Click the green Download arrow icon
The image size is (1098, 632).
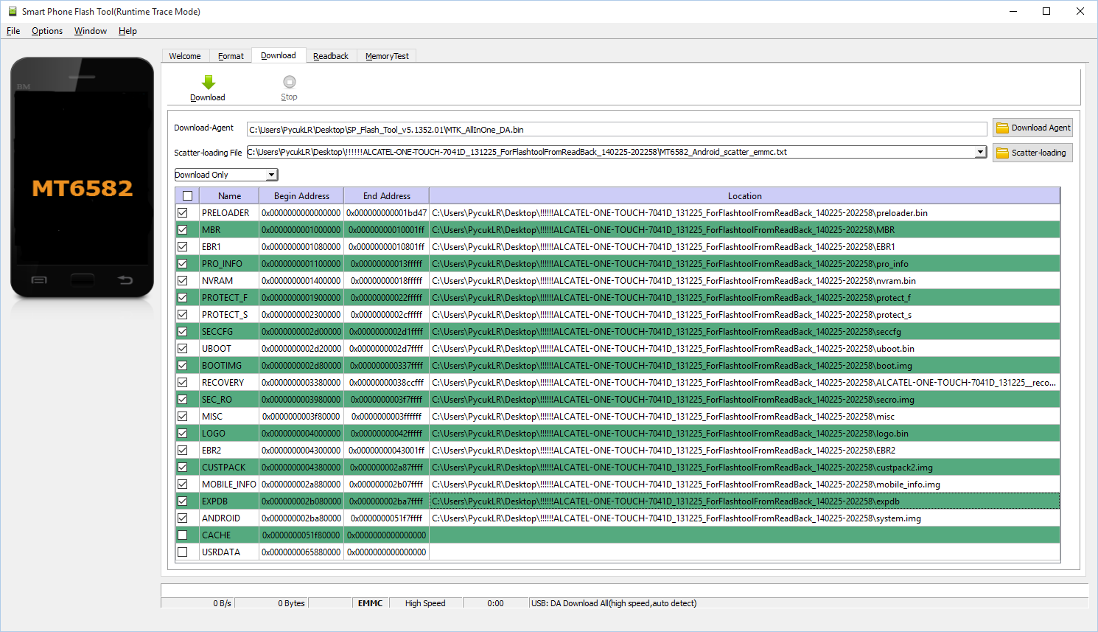(x=209, y=82)
